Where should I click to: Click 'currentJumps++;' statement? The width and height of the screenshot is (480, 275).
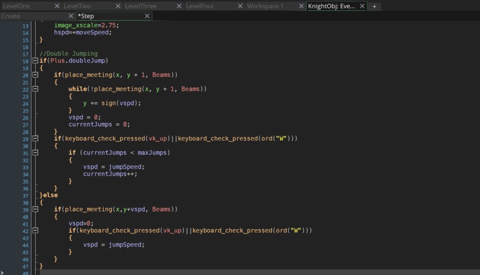coord(110,174)
